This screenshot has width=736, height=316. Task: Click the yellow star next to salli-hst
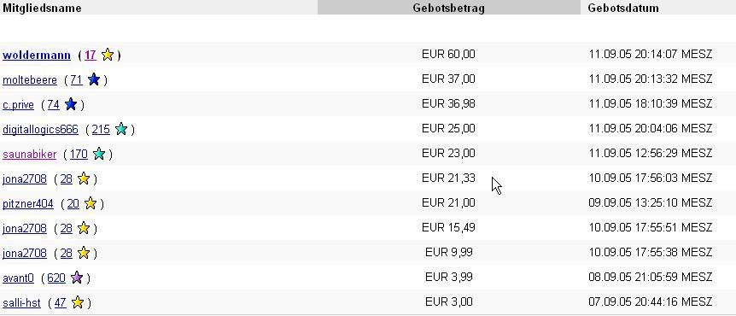click(x=78, y=302)
